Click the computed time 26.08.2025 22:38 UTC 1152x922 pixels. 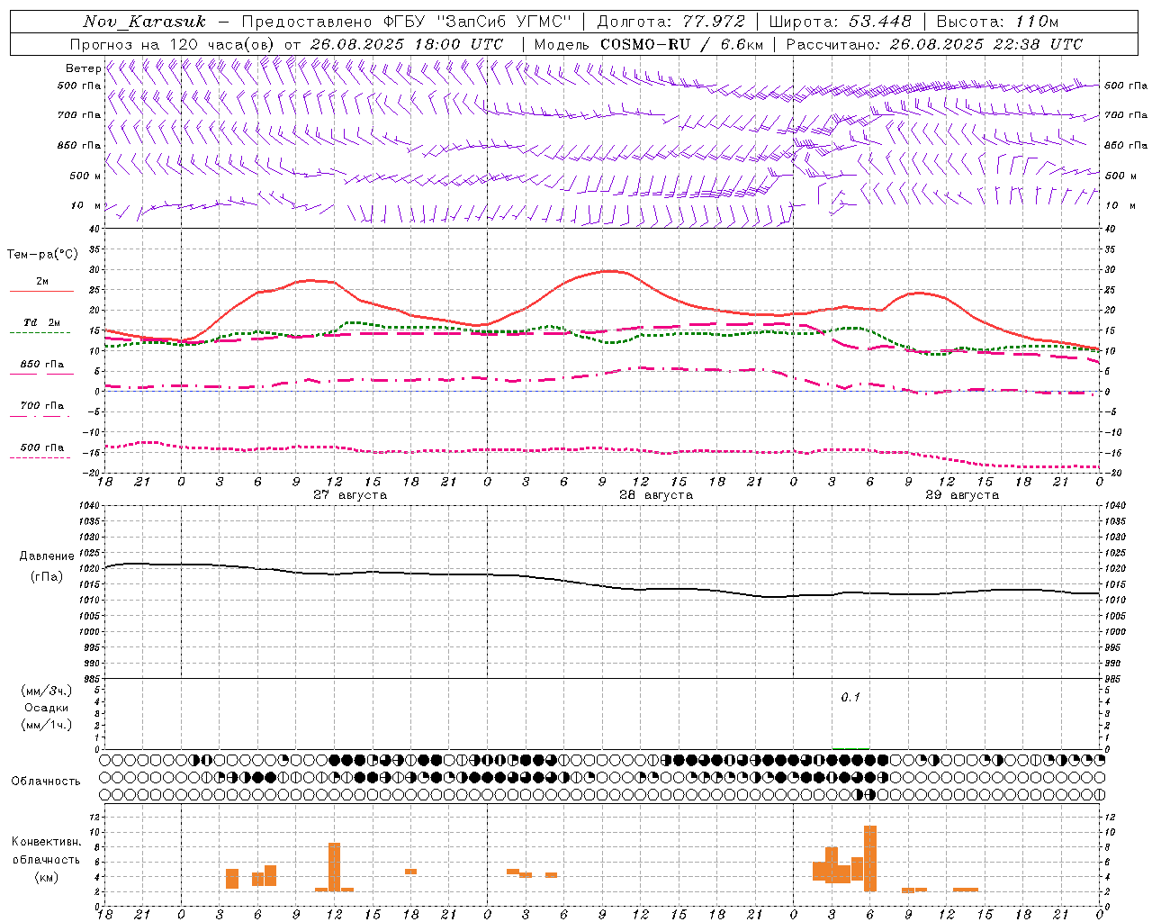click(985, 44)
